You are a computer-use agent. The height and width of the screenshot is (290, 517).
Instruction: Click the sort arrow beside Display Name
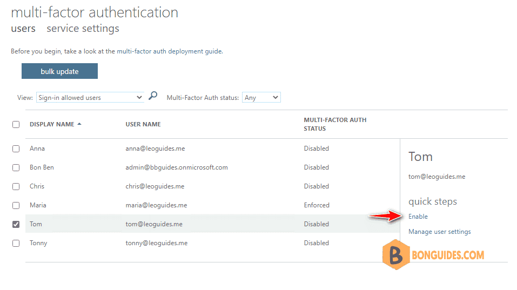[x=79, y=124]
